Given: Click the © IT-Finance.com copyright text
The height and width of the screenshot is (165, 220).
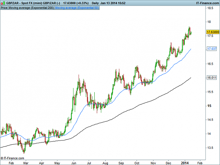Looking at the screenshot, I should tap(12, 158).
